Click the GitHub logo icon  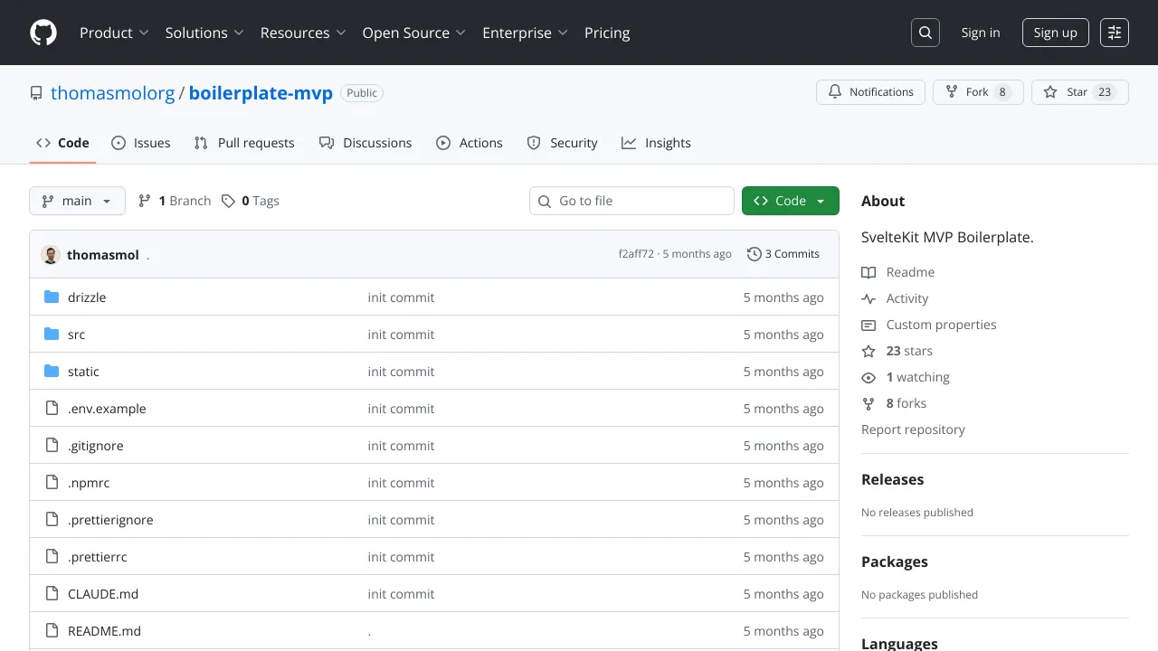click(43, 33)
